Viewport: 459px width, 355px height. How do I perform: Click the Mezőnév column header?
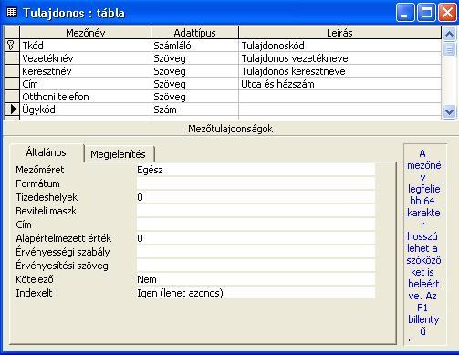86,33
